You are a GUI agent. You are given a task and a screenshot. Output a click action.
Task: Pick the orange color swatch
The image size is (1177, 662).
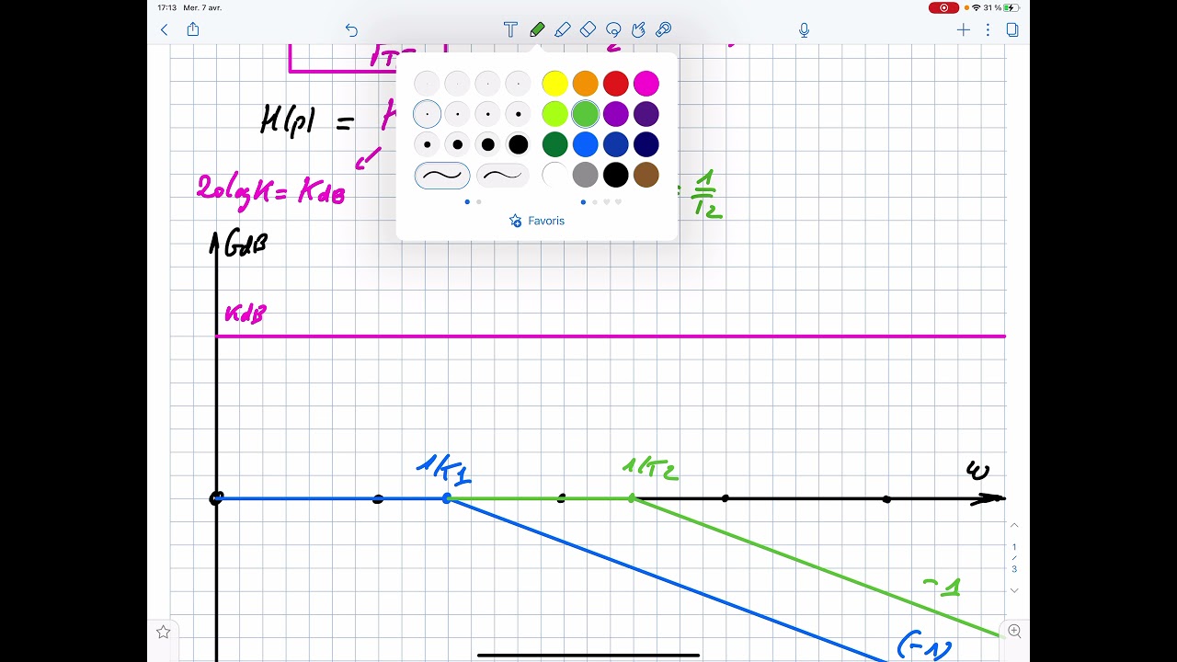(x=585, y=84)
